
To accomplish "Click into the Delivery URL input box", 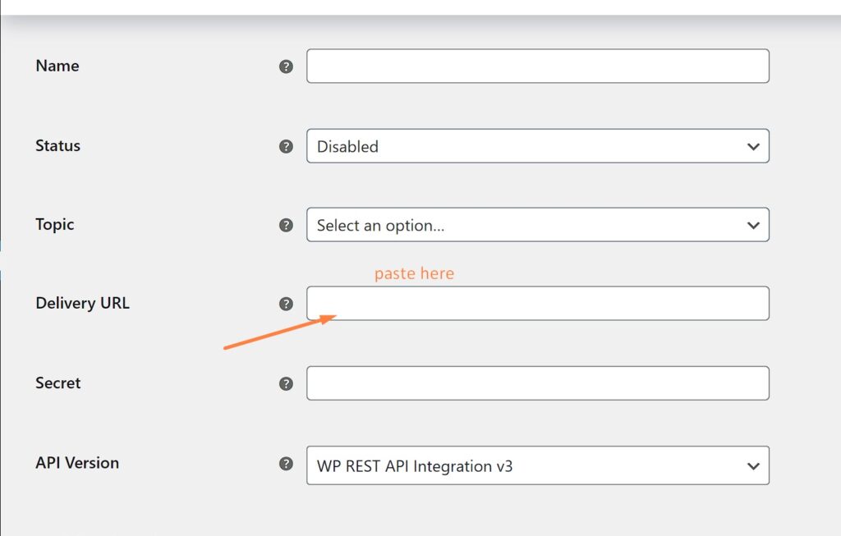I will pos(537,304).
